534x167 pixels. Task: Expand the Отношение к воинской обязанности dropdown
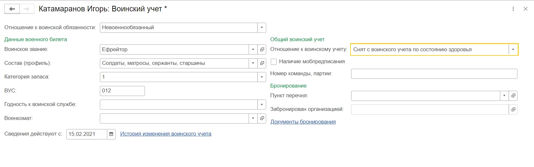click(262, 28)
